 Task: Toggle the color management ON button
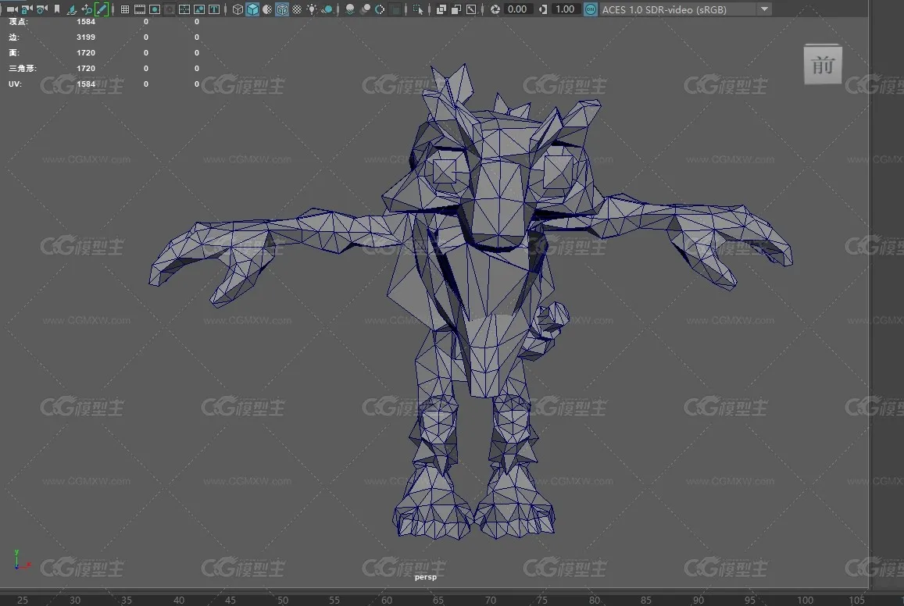click(x=591, y=9)
